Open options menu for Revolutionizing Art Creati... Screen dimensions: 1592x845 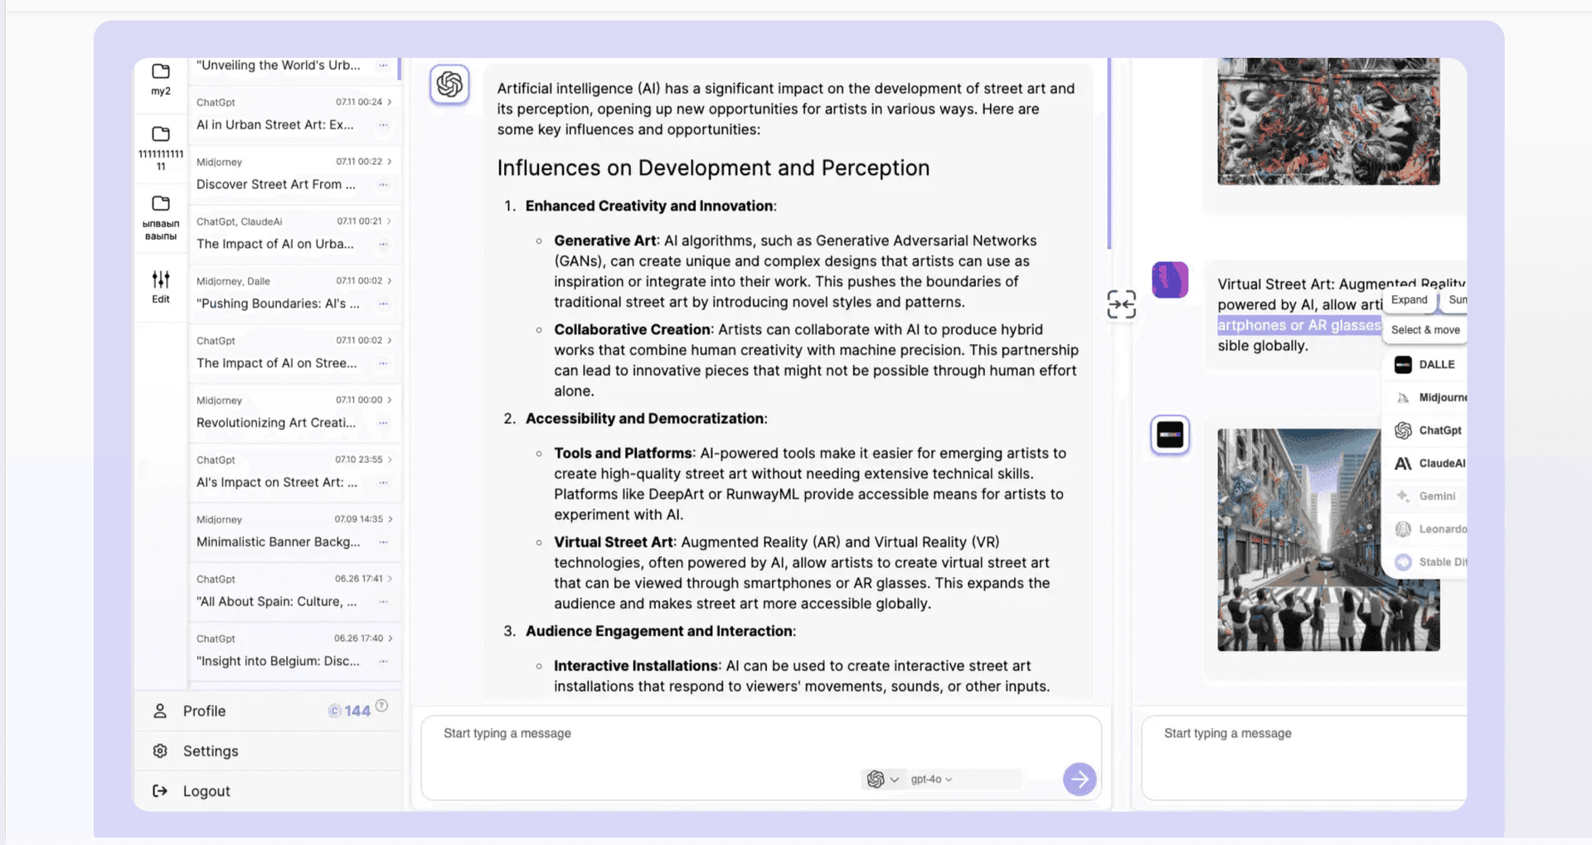coord(383,423)
